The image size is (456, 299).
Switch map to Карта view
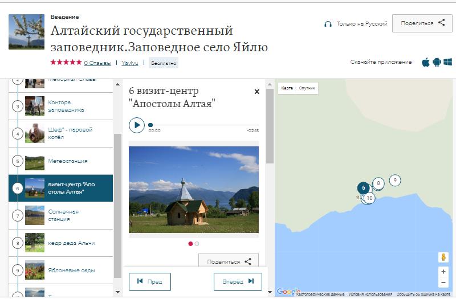coord(287,88)
